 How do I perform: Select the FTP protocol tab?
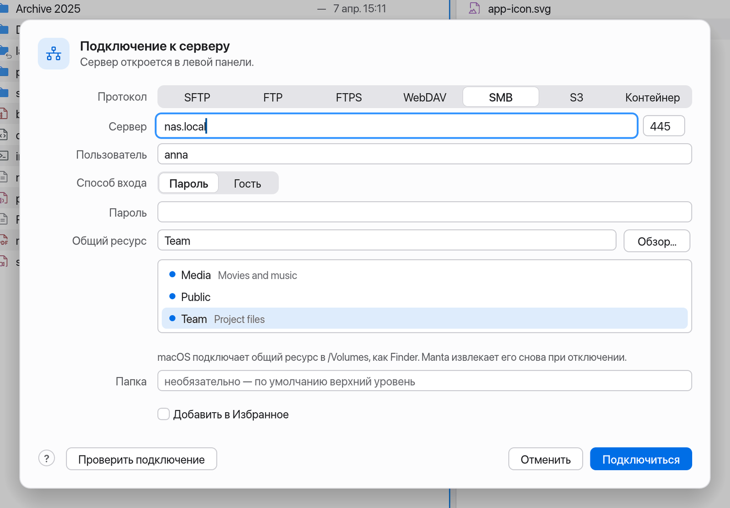[x=273, y=97]
